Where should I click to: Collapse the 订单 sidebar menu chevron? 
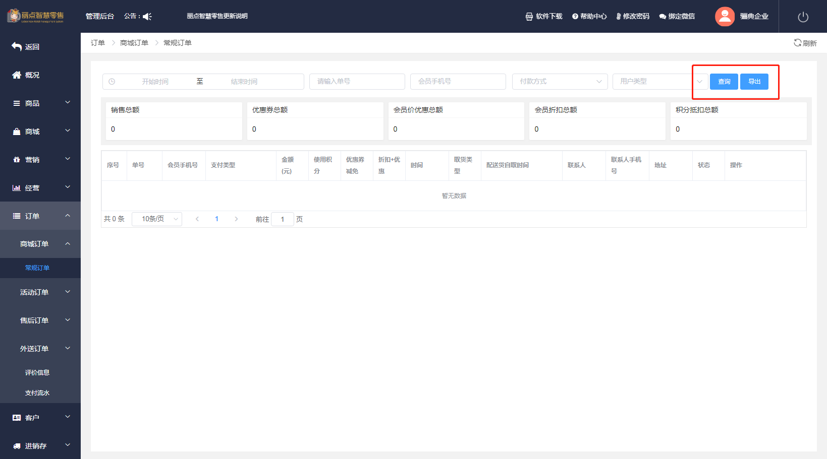[68, 215]
